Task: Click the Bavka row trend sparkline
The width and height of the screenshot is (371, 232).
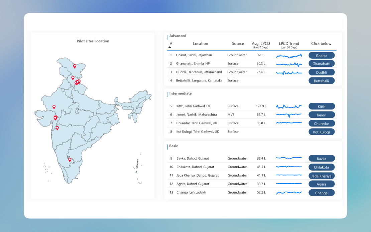Action: (289, 158)
